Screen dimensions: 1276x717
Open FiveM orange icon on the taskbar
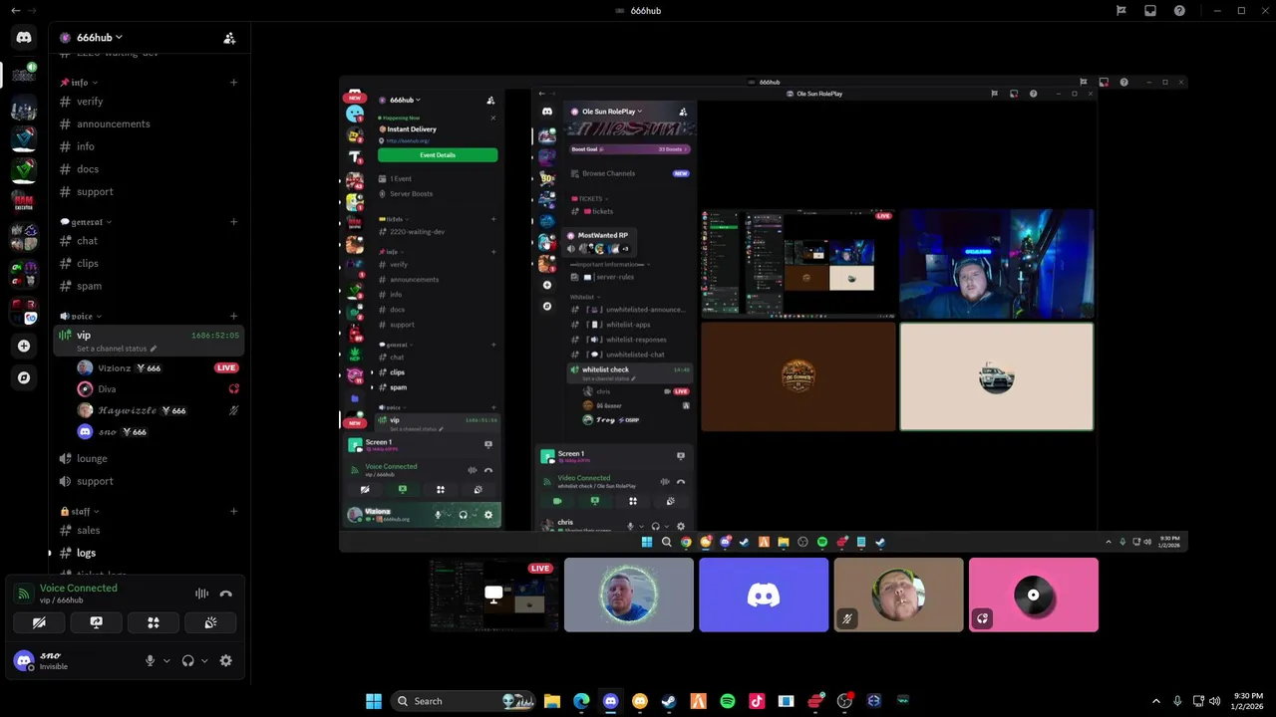click(698, 701)
